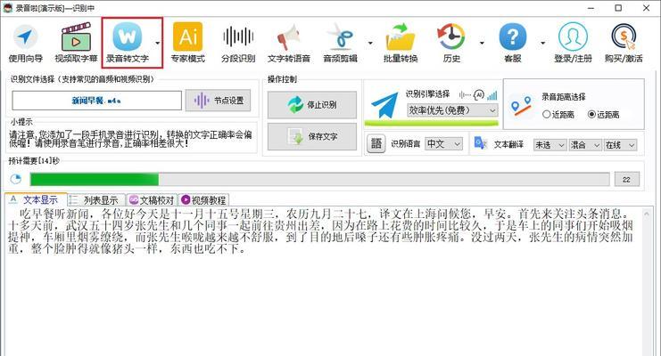Click the 预计需要[14]秒 estimate label
This screenshot has height=356, width=661.
pos(34,161)
